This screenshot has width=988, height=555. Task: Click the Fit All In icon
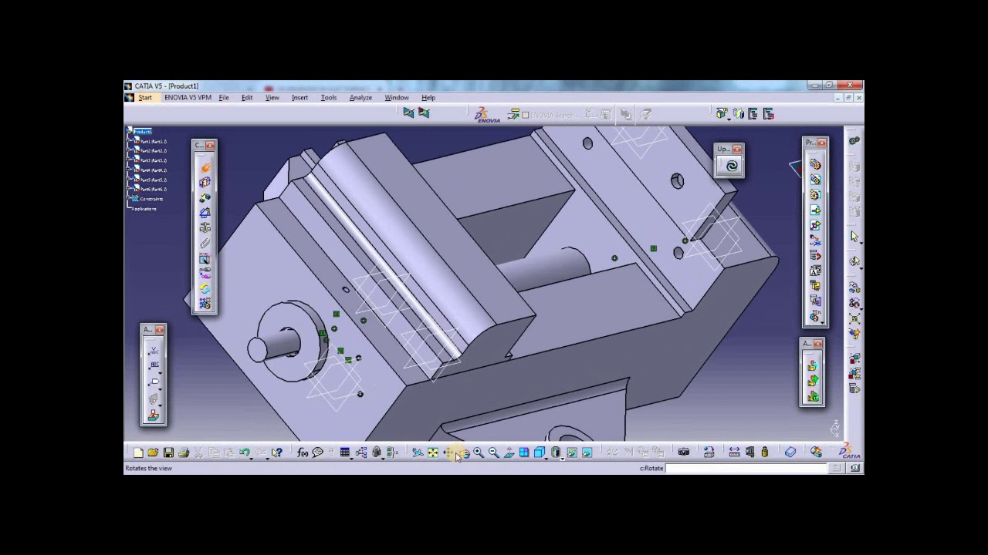pyautogui.click(x=433, y=452)
